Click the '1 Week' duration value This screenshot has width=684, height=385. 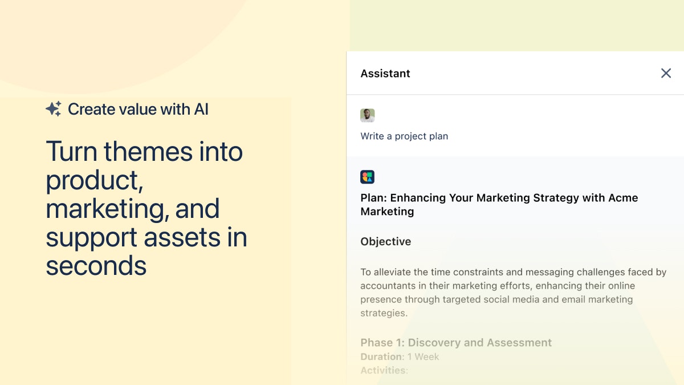423,357
